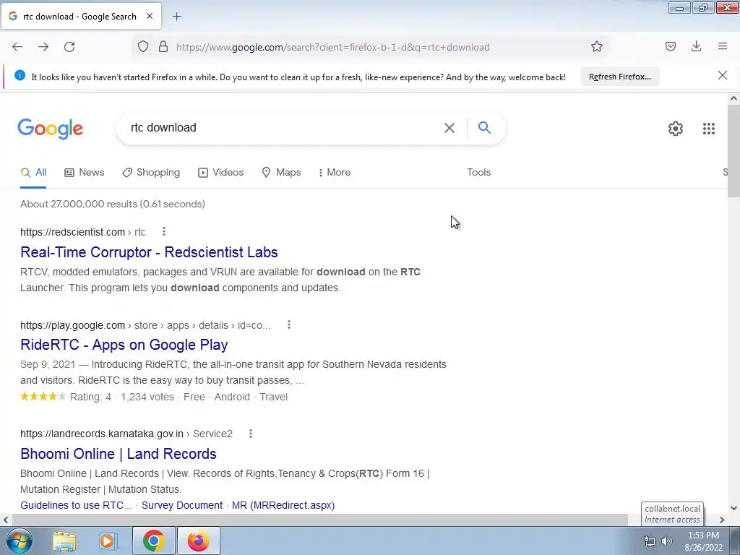Open Google apps grid

click(709, 129)
